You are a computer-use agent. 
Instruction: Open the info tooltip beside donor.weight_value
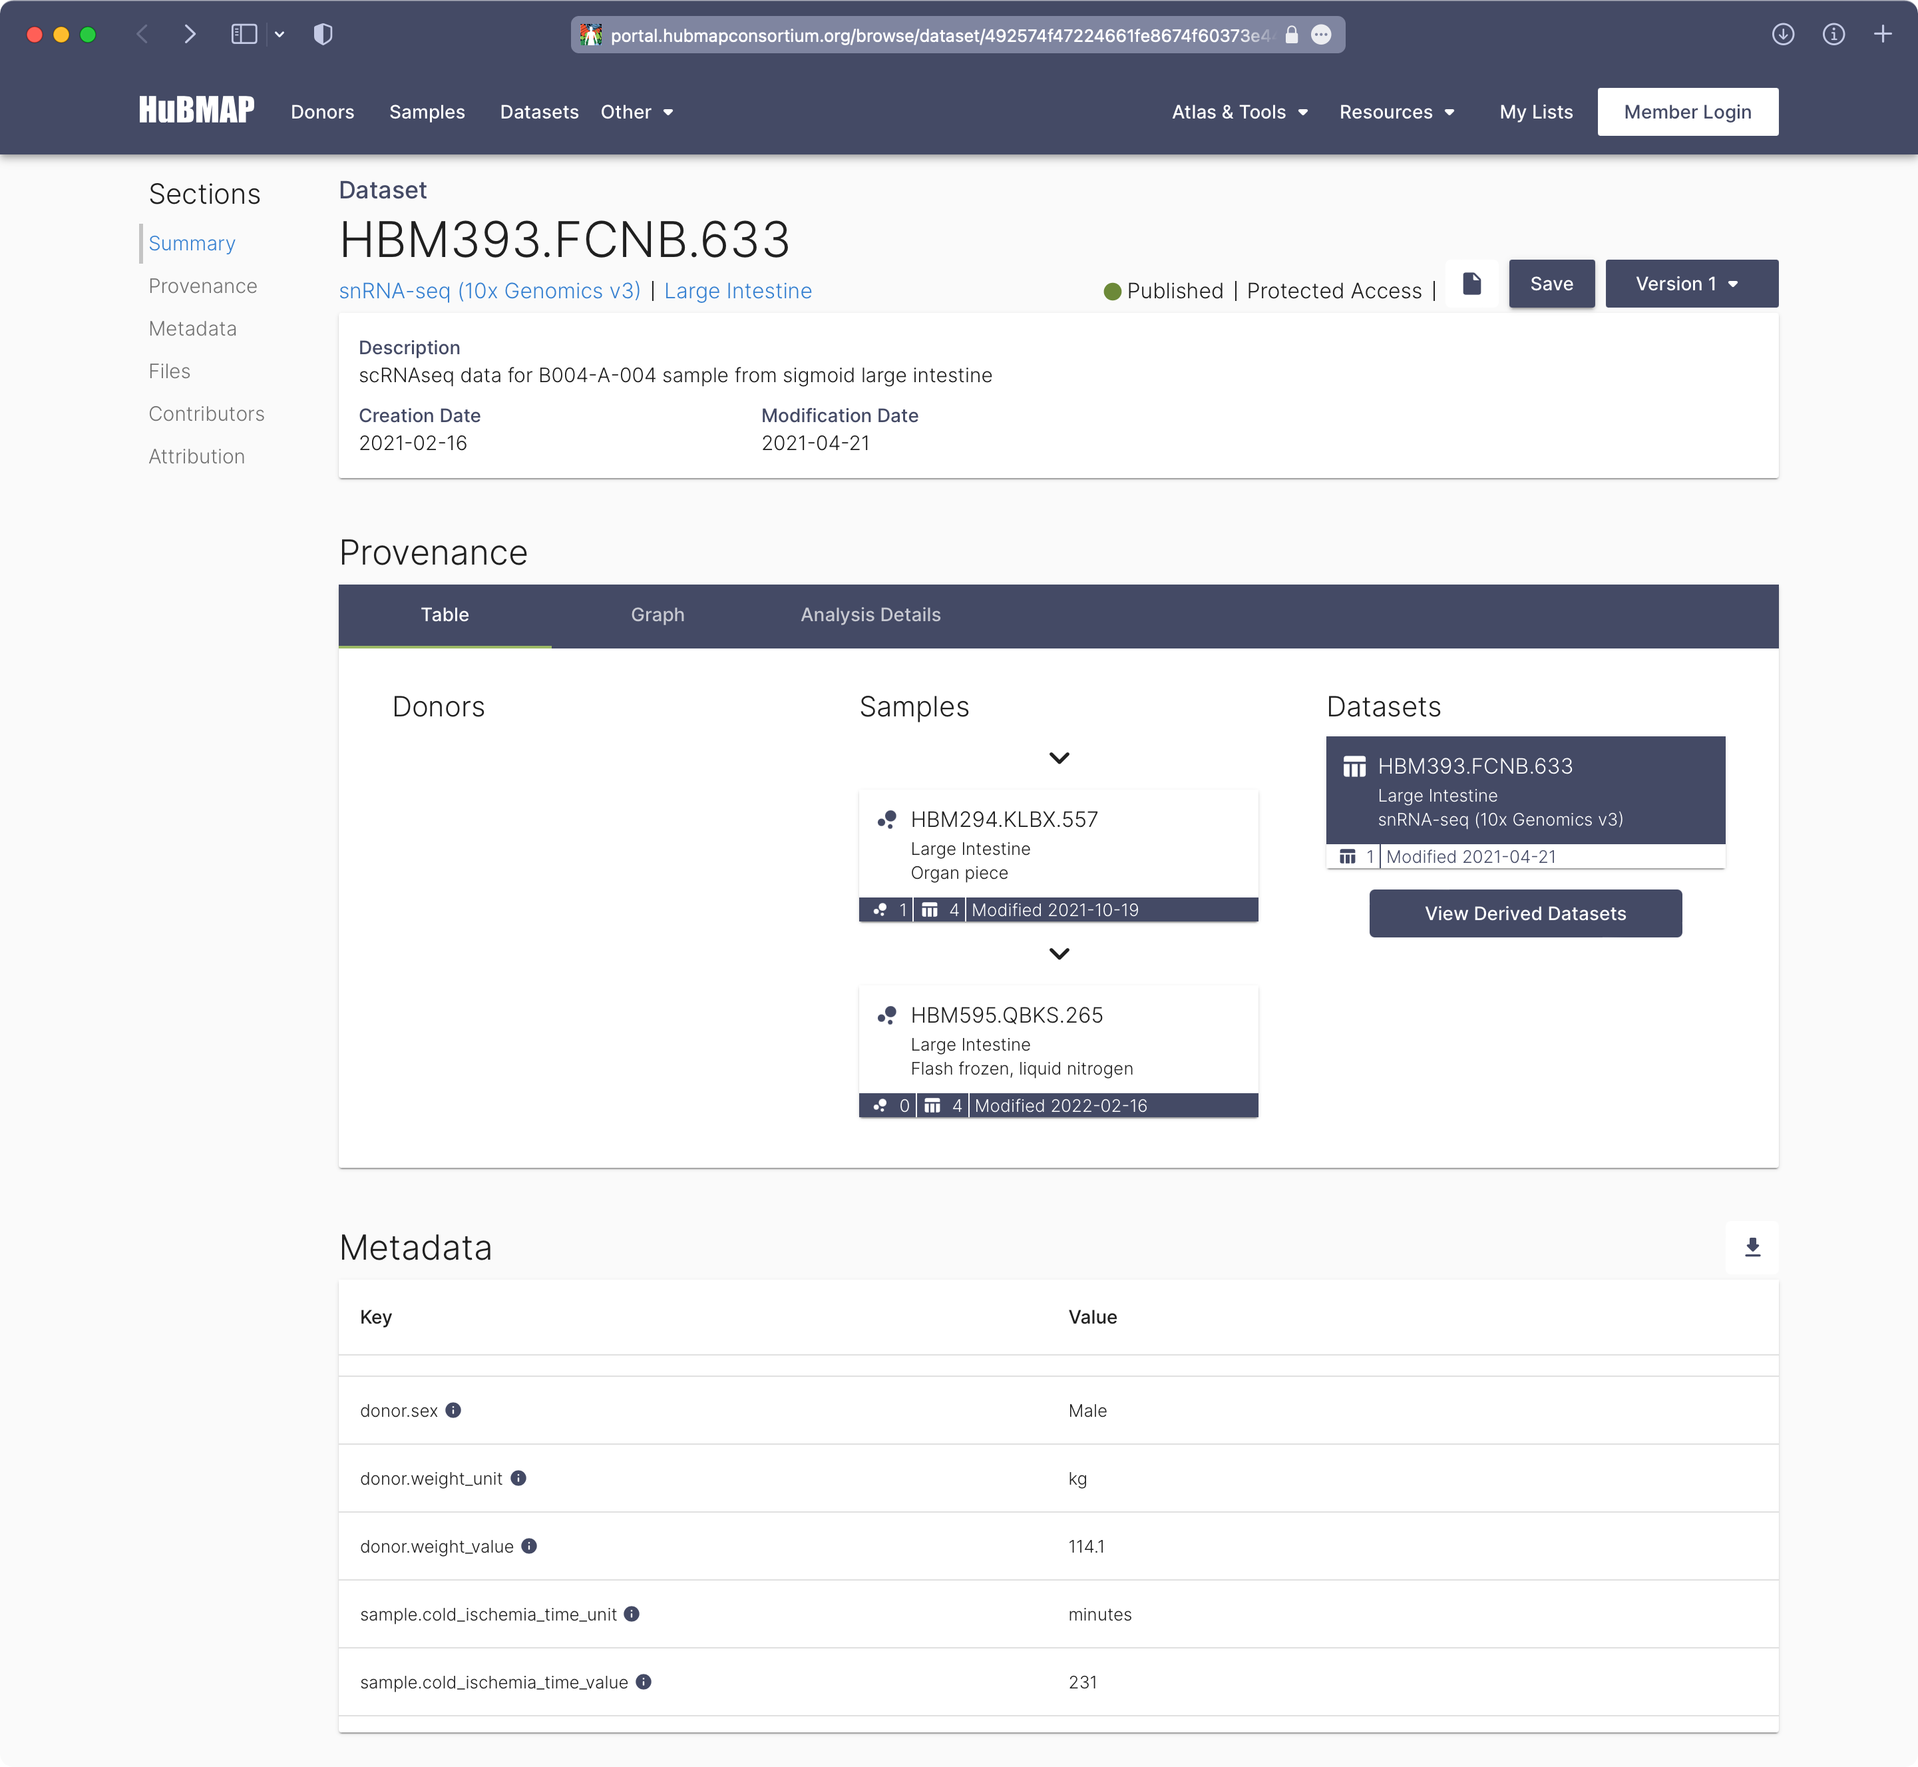(x=531, y=1546)
